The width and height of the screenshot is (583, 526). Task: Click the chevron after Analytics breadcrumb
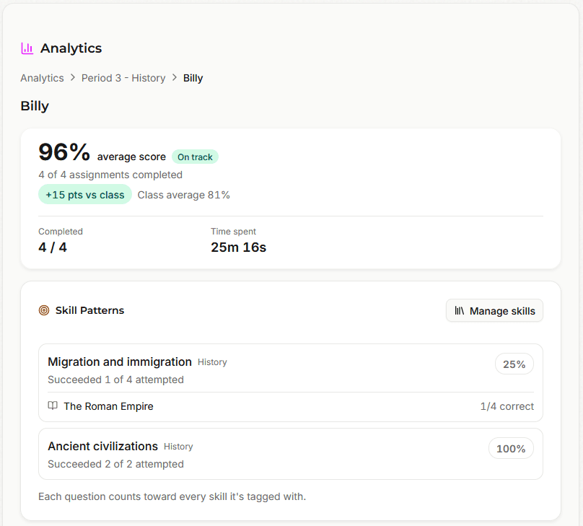coord(73,78)
